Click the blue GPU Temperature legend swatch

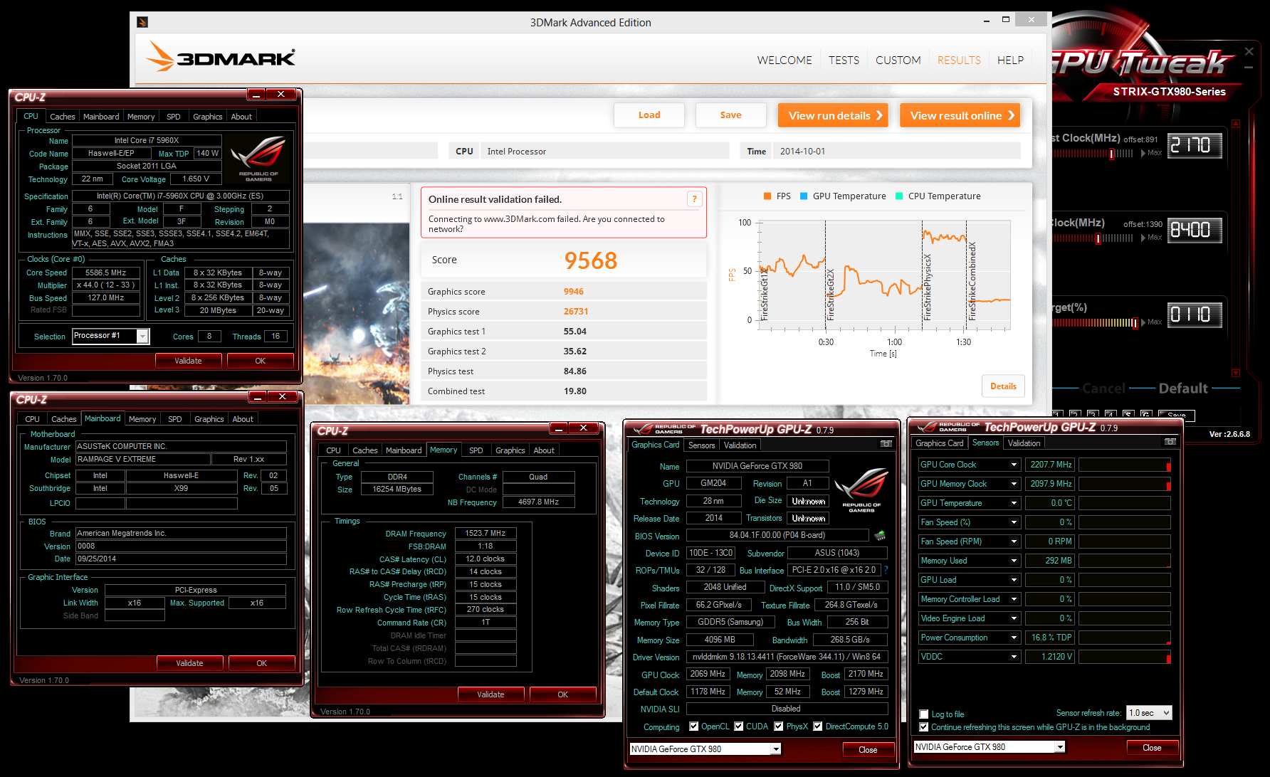pos(804,196)
